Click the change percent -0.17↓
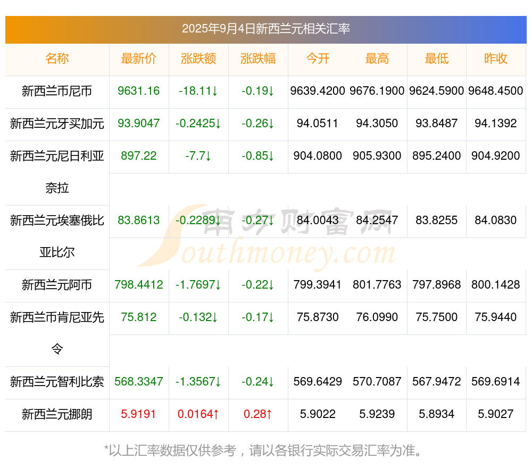532x467 pixels. click(x=258, y=317)
